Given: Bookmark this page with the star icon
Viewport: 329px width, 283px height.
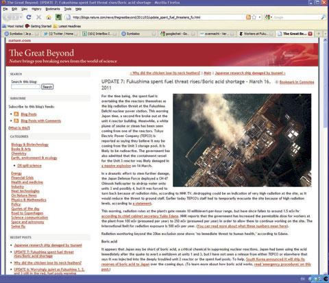Looking at the screenshot, I should [254, 17].
